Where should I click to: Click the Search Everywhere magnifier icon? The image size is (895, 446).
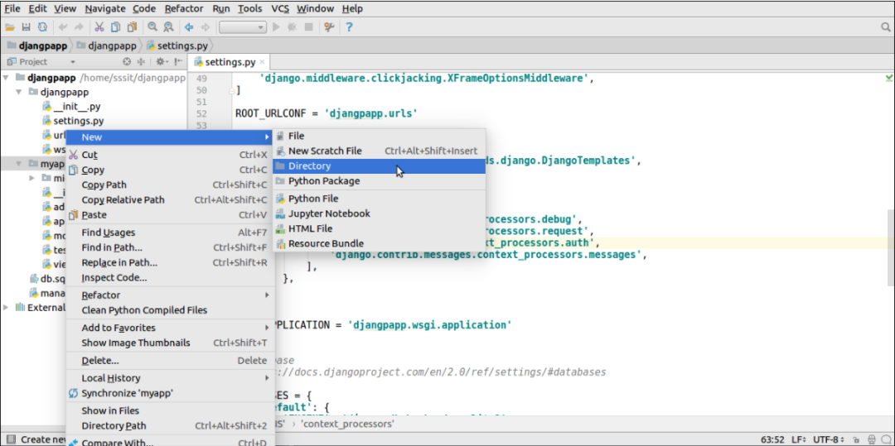tap(885, 26)
